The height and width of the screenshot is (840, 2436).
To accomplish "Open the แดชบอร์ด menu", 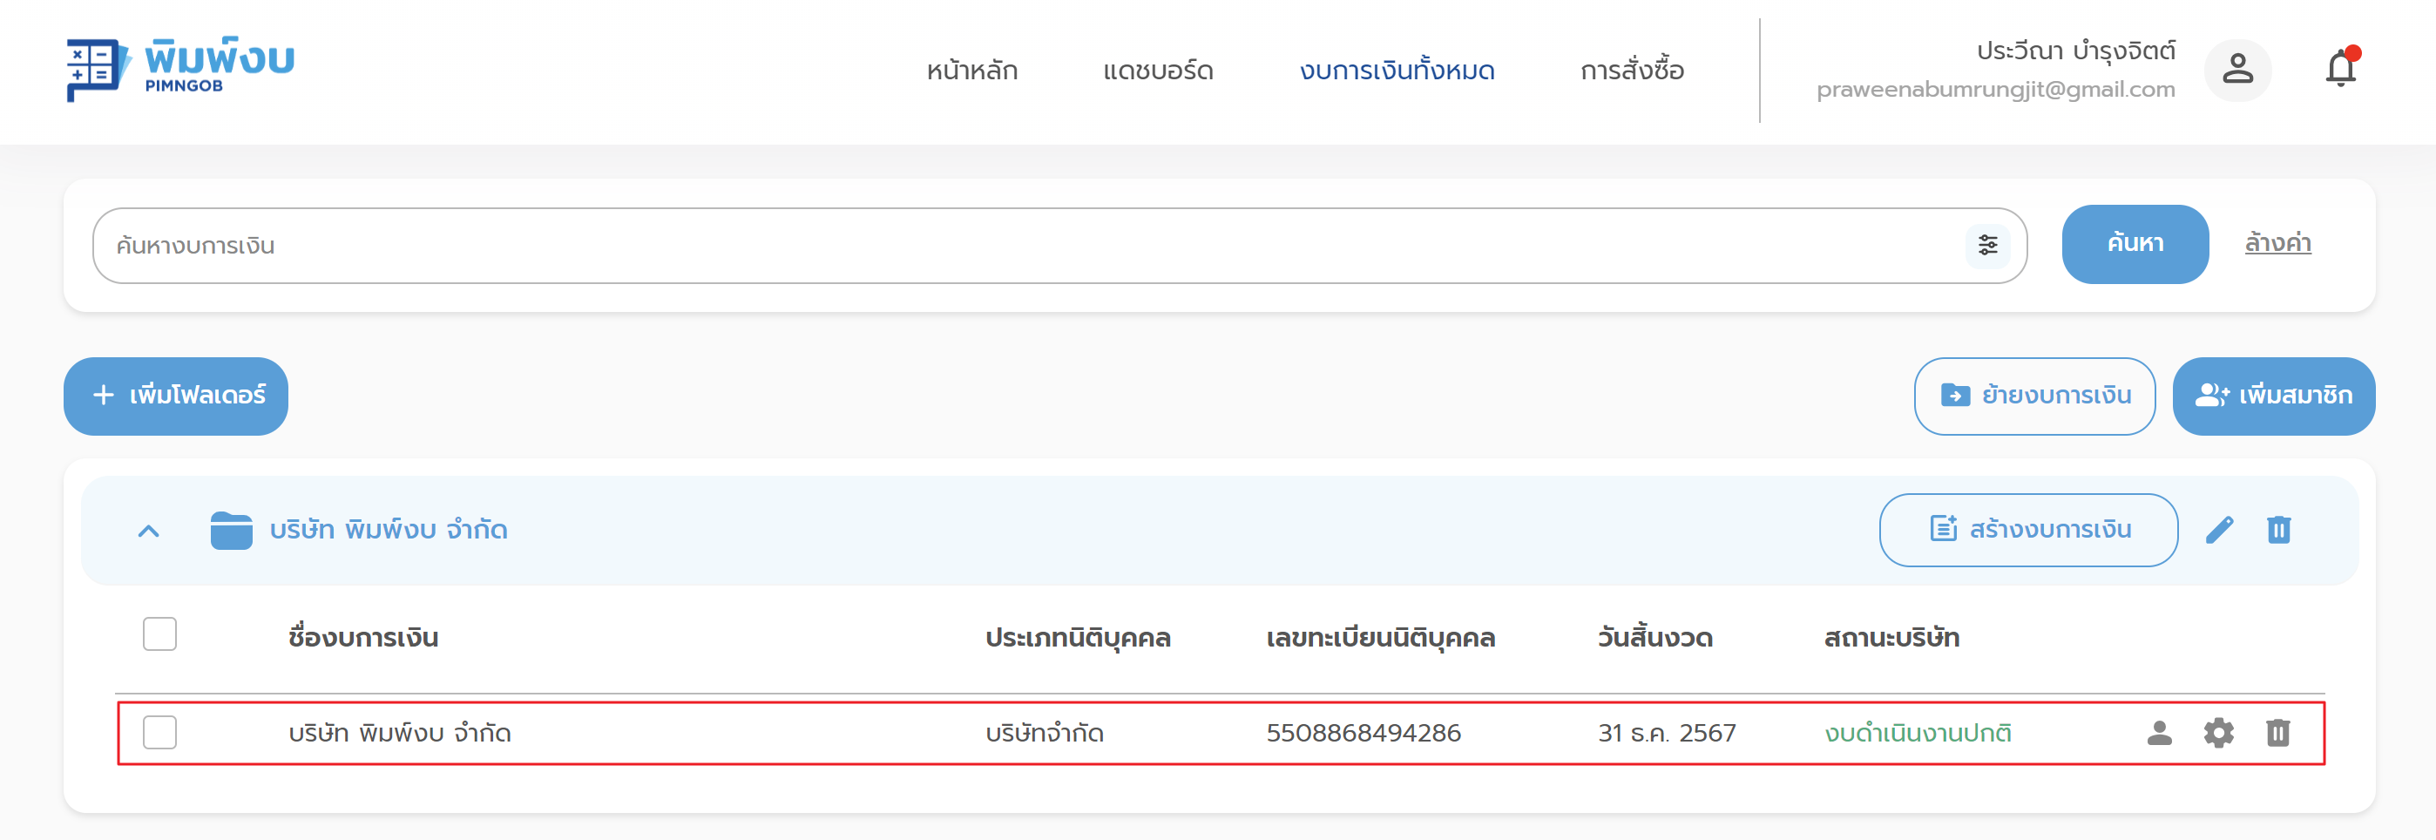I will click(x=1158, y=71).
